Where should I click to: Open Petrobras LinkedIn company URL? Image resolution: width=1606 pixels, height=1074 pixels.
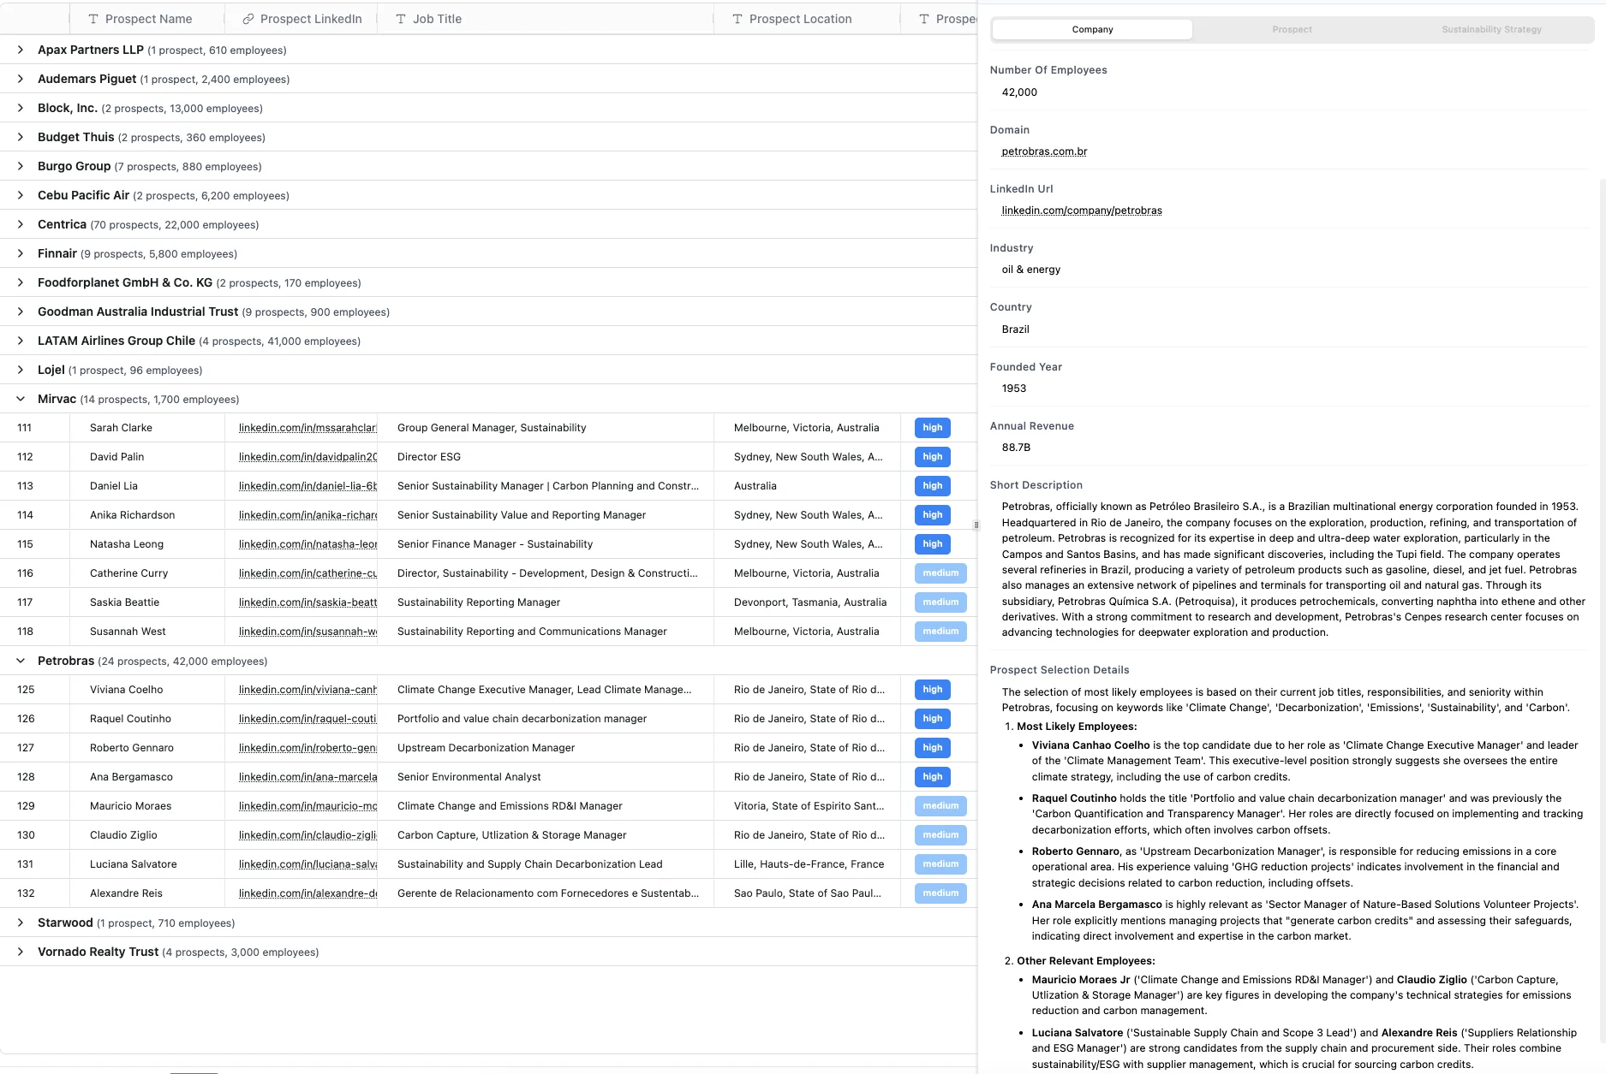pyautogui.click(x=1082, y=211)
